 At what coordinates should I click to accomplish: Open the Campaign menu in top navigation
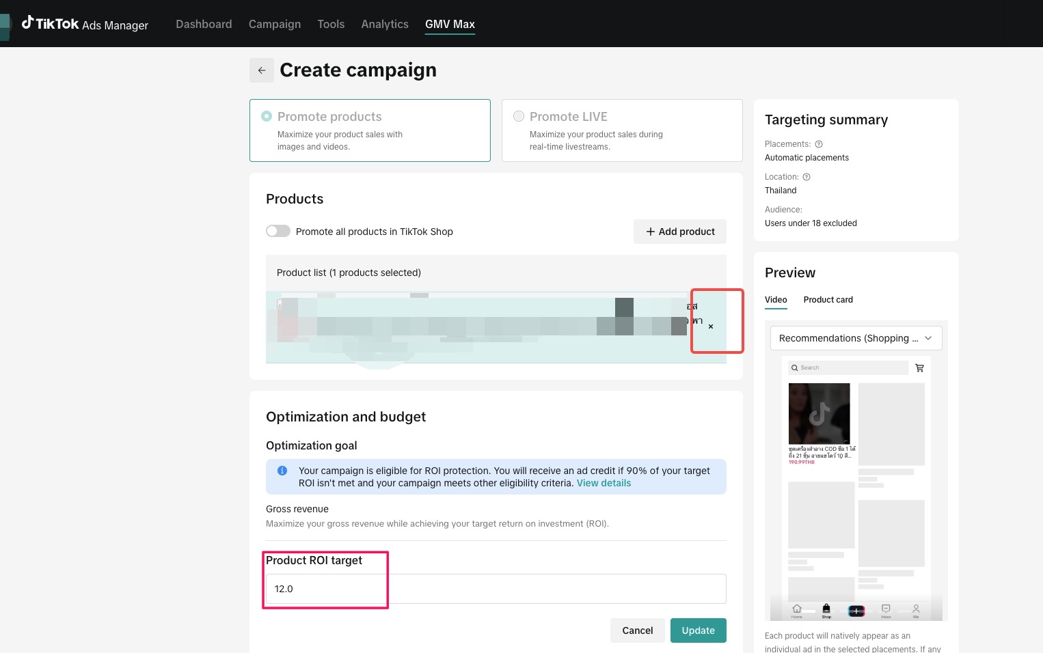(x=275, y=24)
